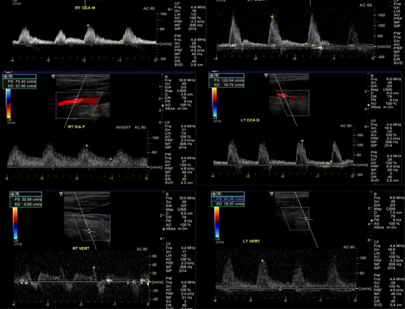Choose the green caliper on LT VERT waveform
The width and height of the screenshot is (405, 309).
click(x=288, y=283)
